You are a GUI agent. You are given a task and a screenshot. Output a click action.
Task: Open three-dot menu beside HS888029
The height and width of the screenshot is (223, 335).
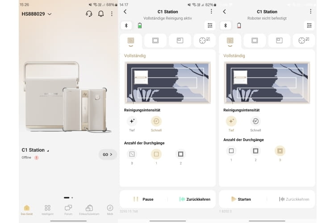pos(112,14)
